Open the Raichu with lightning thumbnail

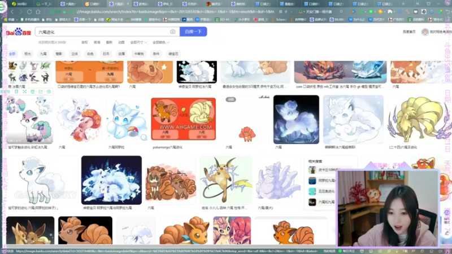click(226, 180)
